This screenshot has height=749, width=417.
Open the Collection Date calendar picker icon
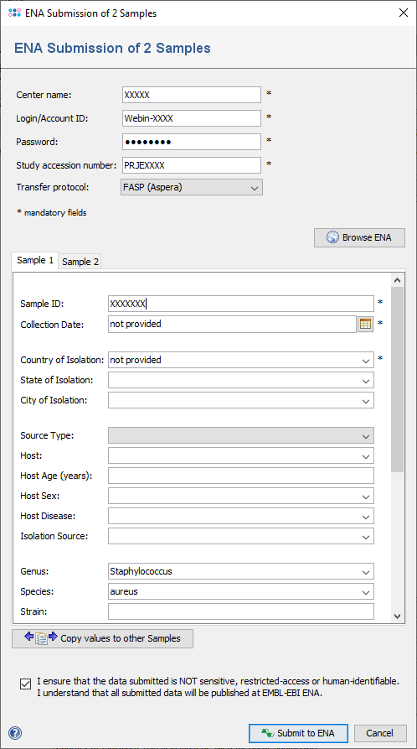[x=365, y=324]
